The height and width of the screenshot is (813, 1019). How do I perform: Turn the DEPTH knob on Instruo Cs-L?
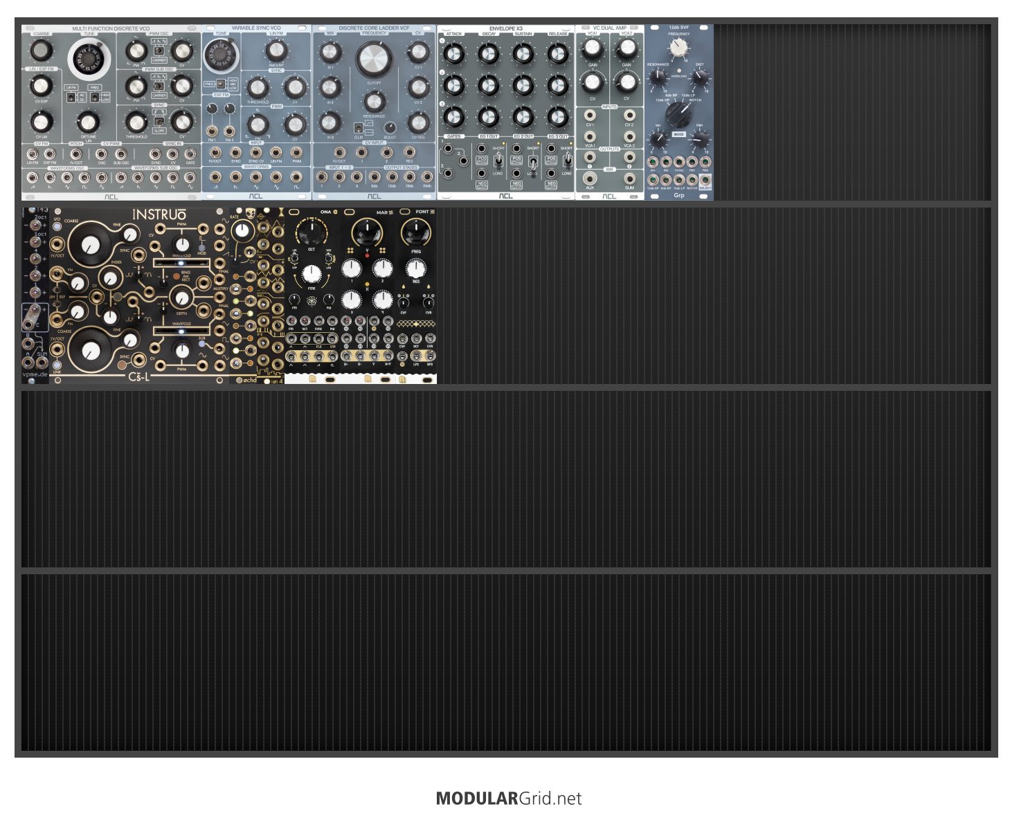(182, 298)
